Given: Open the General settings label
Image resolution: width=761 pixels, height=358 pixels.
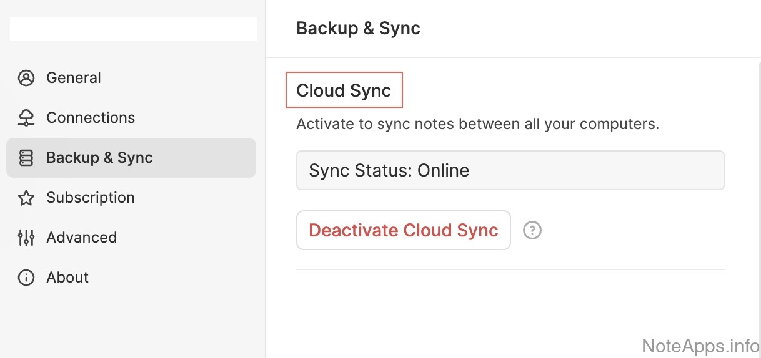Looking at the screenshot, I should (74, 78).
